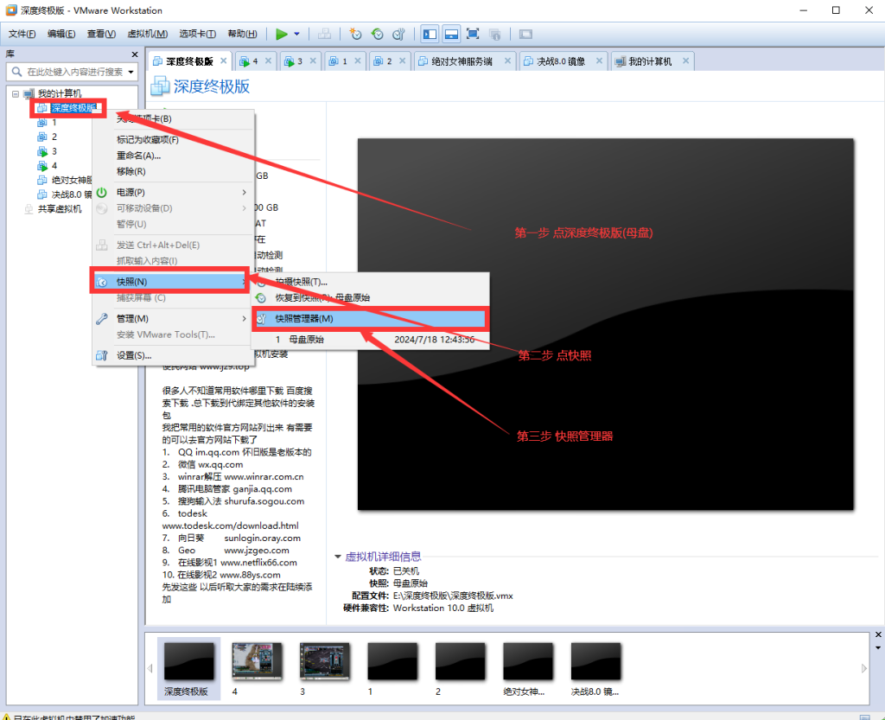The width and height of the screenshot is (885, 720).
Task: Open the 文件(F) menu
Action: pos(22,34)
